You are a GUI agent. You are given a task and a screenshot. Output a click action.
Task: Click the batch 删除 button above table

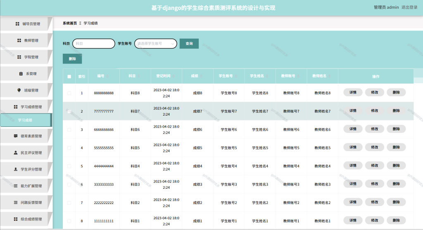click(x=72, y=59)
